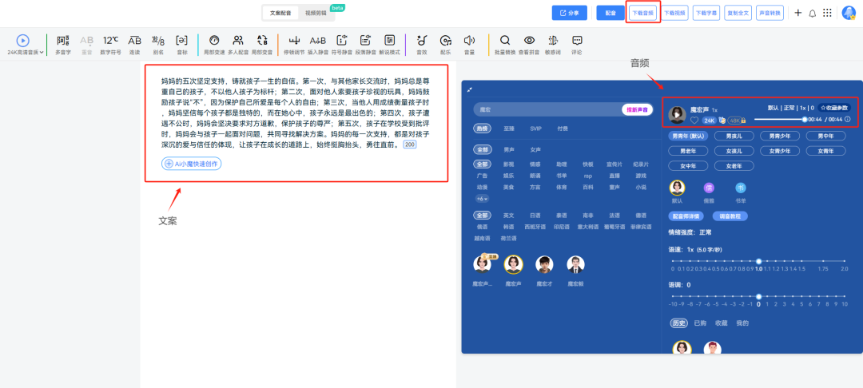
Task: Collapse the voice panel with arrow icon
Action: pos(470,89)
